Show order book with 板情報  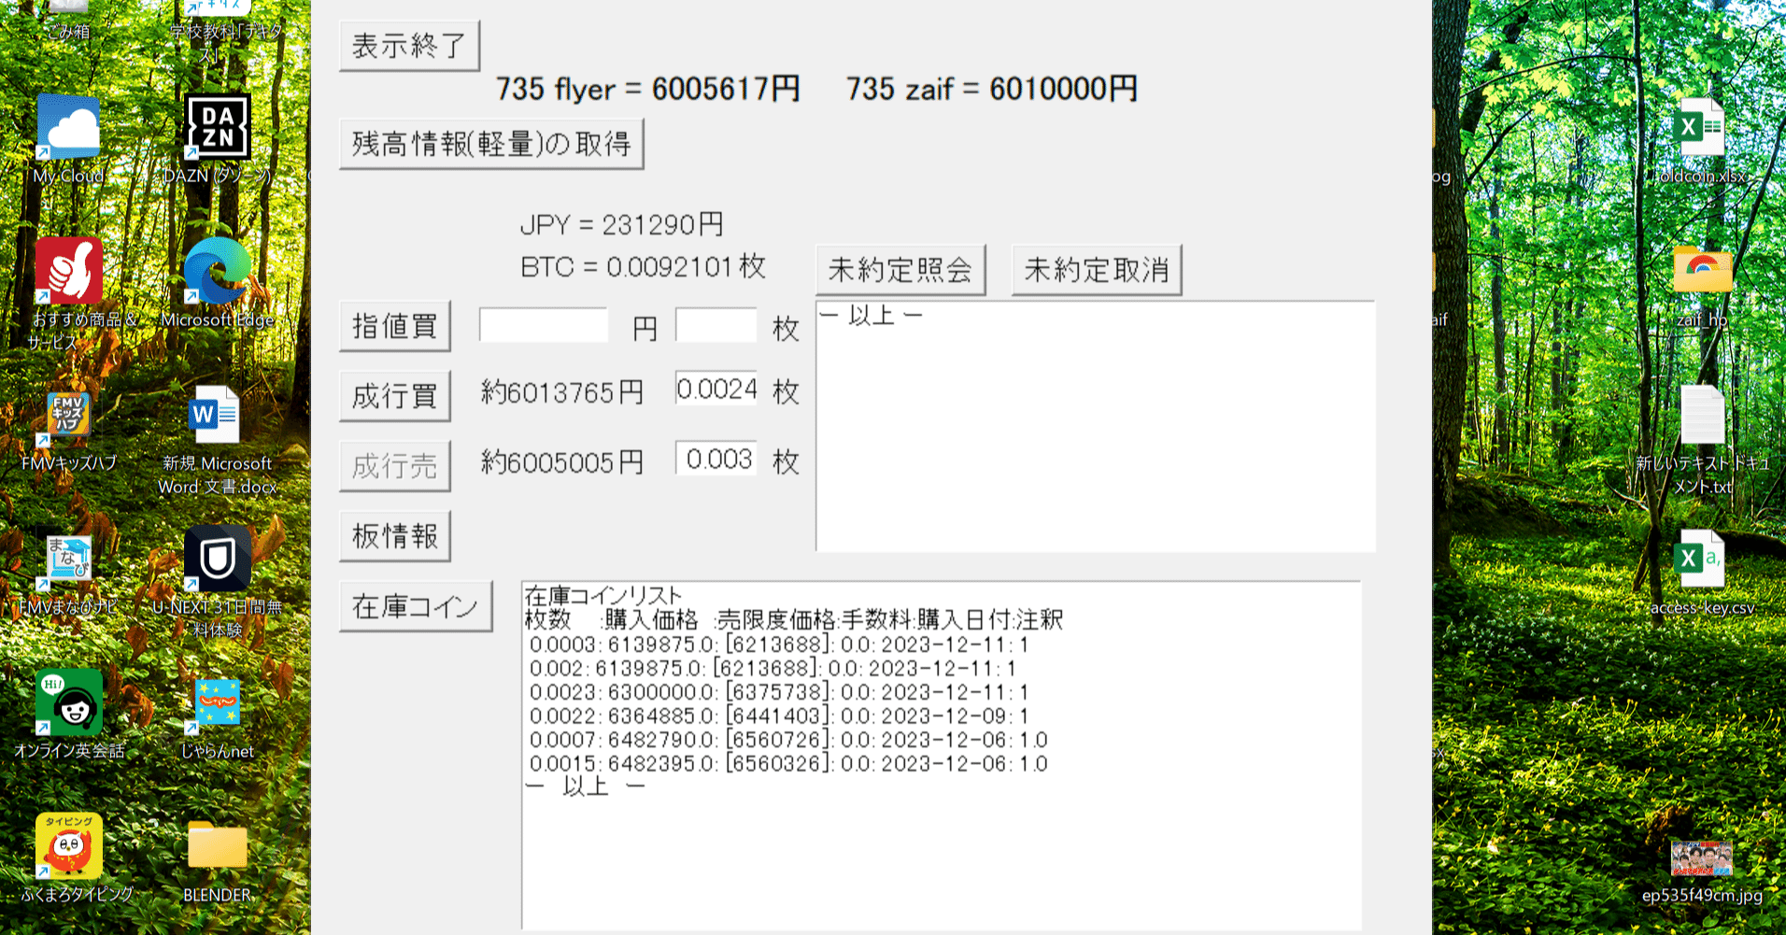pyautogui.click(x=394, y=535)
